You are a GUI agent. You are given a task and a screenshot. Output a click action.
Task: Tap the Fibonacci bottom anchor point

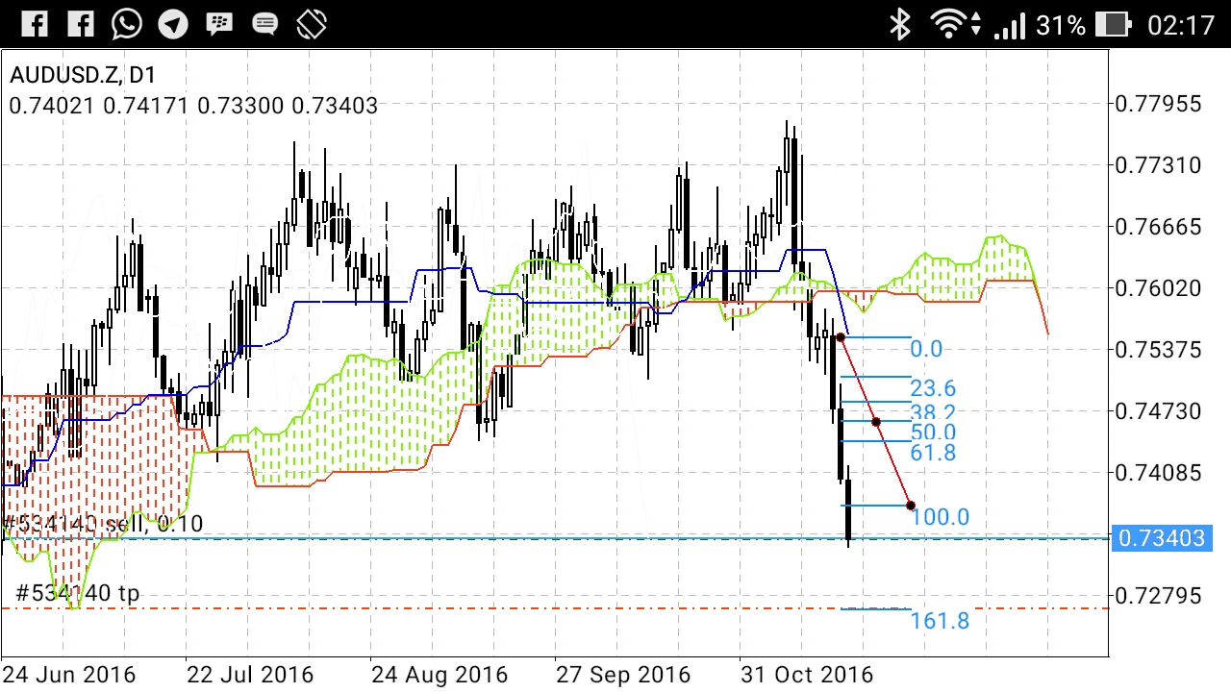[x=911, y=506]
